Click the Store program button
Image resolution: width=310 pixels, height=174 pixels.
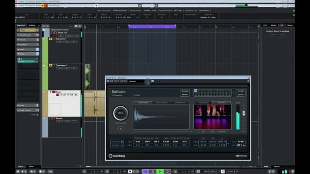(241, 91)
